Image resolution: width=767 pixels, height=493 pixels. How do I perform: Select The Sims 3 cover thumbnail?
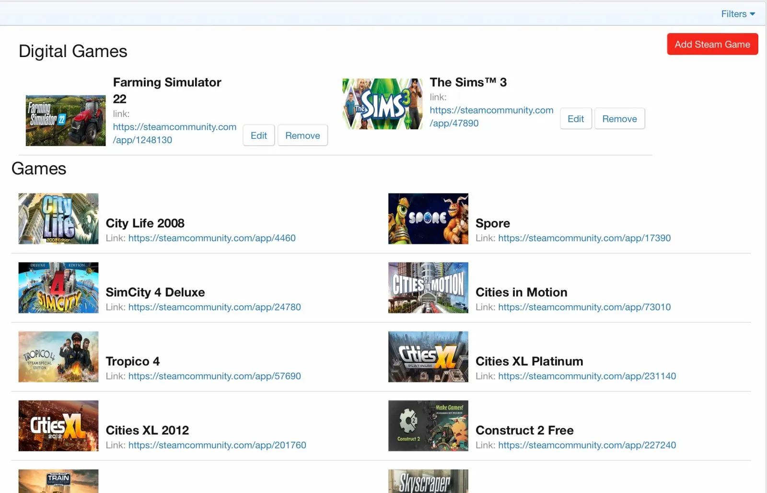[382, 104]
